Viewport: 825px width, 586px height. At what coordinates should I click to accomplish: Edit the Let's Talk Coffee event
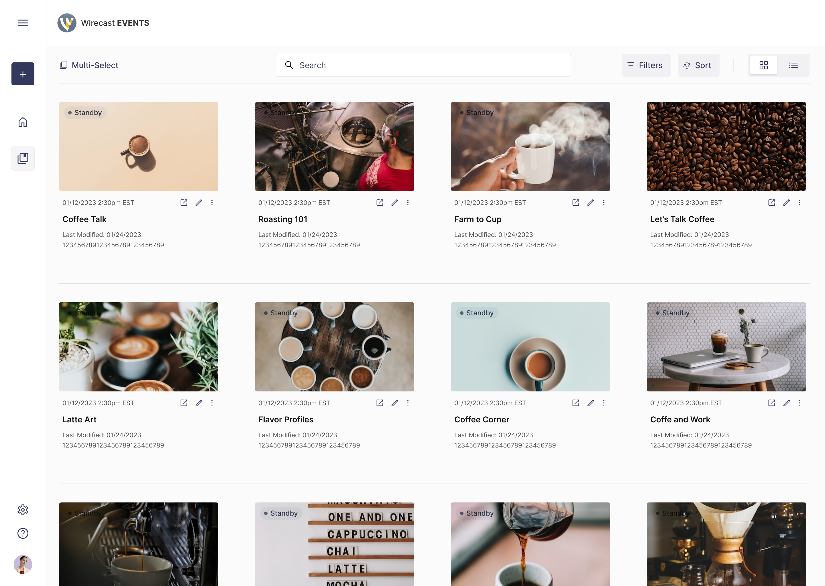click(786, 202)
